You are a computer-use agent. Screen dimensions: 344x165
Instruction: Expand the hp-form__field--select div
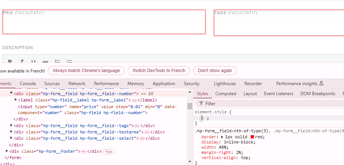click(12, 138)
